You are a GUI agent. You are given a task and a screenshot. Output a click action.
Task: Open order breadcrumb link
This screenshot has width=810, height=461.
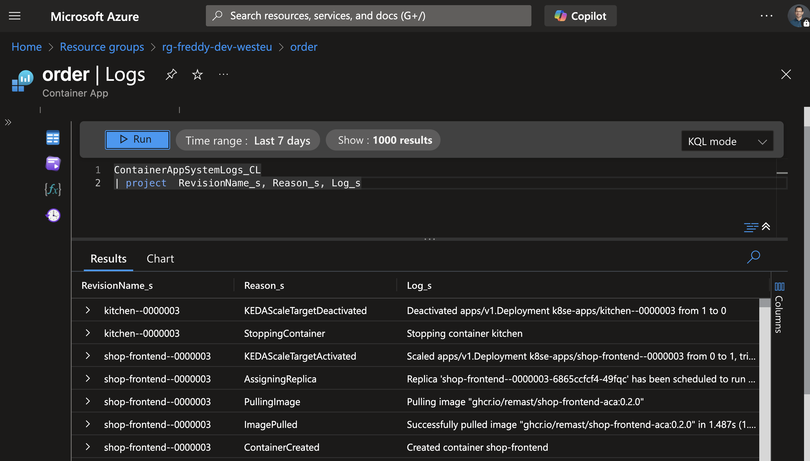tap(303, 47)
